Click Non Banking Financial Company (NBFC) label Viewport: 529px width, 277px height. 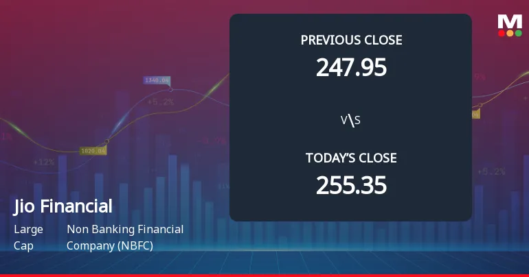coord(125,237)
